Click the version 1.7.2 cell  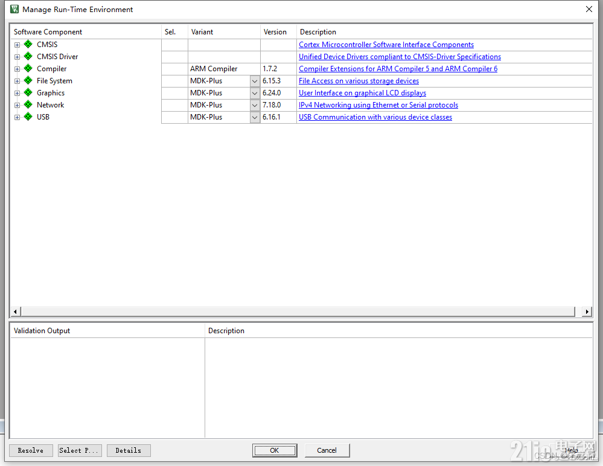coord(278,69)
